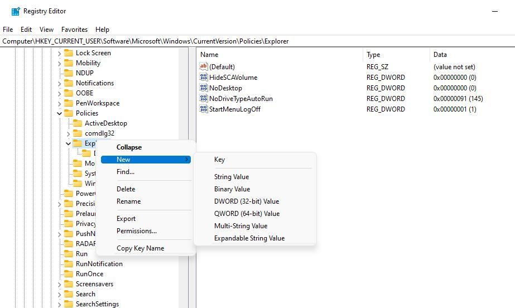The height and width of the screenshot is (308, 515).
Task: Expand the Lock Screen key
Action: 60,53
